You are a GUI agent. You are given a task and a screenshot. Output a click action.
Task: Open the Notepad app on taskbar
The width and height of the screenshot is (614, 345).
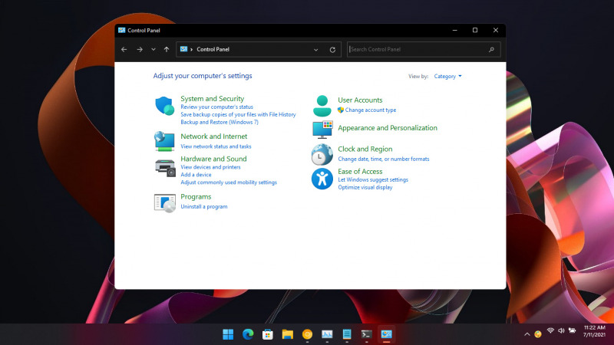pos(347,334)
